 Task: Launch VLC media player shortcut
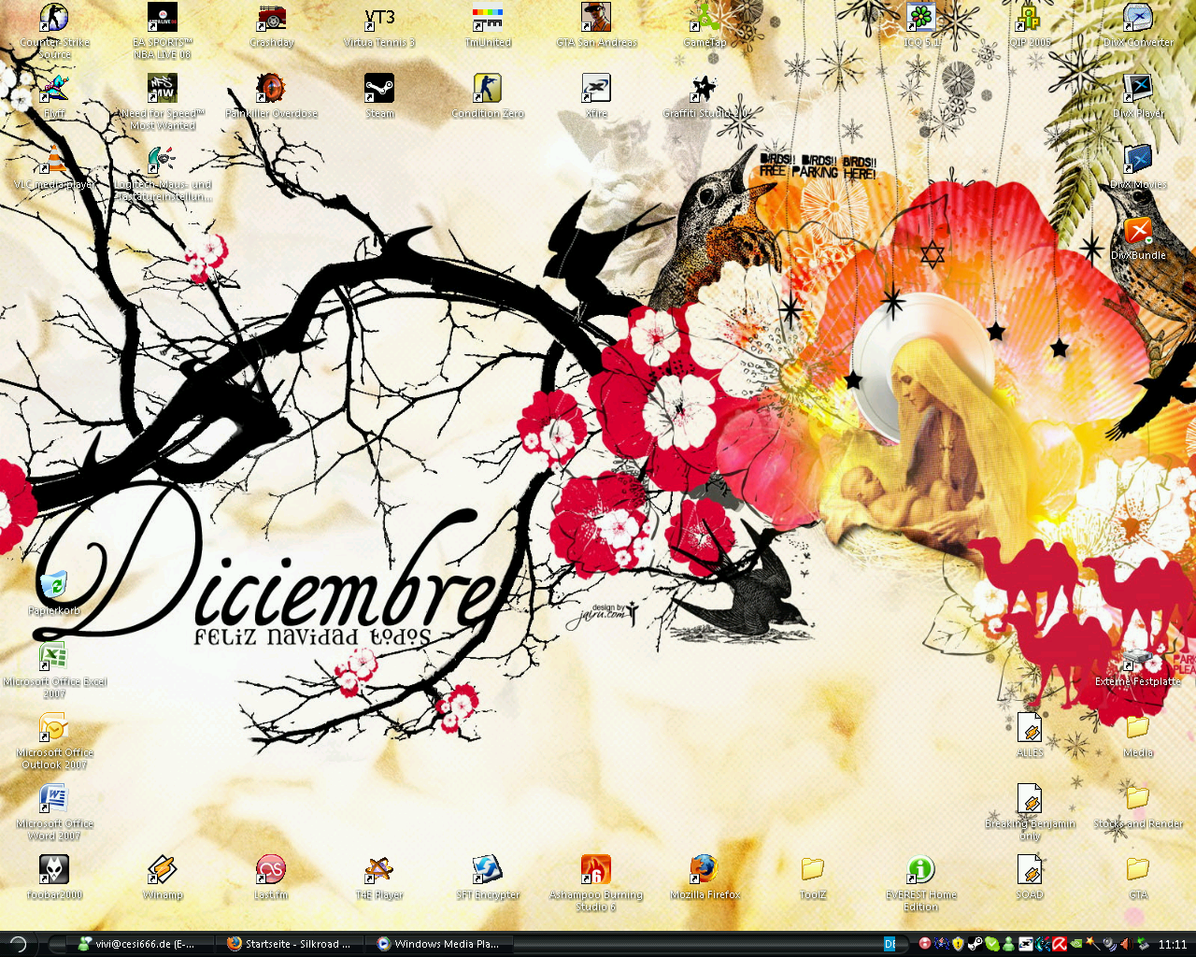(54, 160)
